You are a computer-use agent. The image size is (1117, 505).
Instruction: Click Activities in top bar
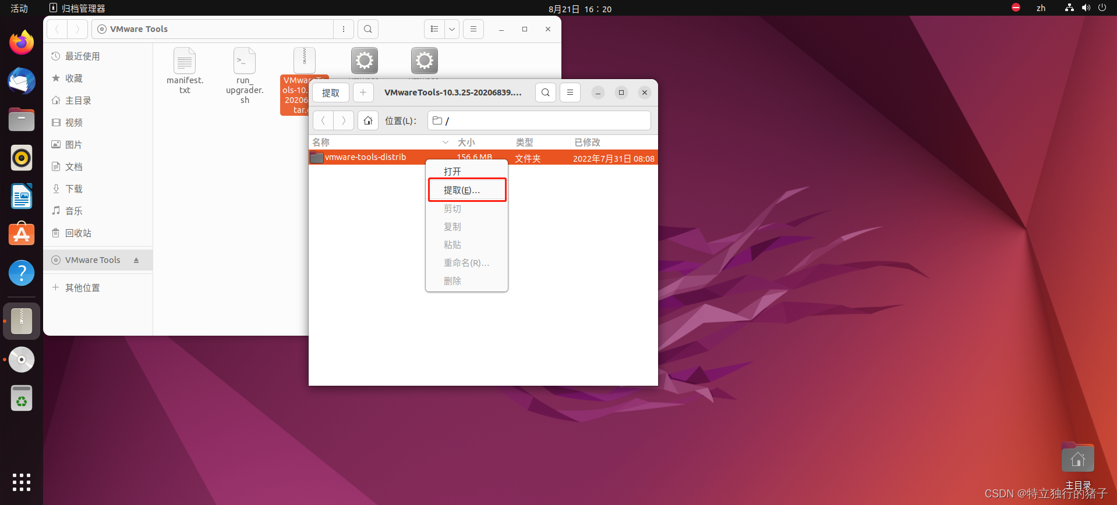[19, 8]
